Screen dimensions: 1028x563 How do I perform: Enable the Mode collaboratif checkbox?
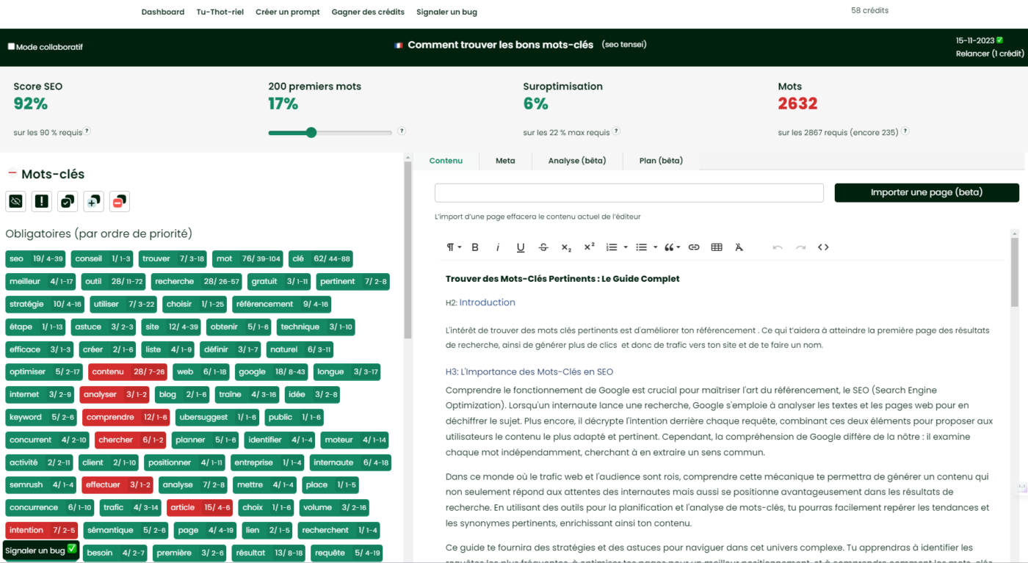coord(11,46)
